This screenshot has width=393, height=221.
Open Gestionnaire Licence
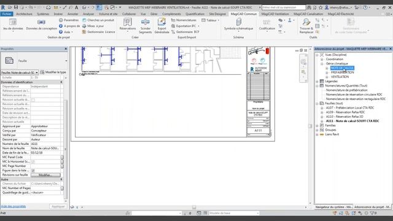[99, 32]
